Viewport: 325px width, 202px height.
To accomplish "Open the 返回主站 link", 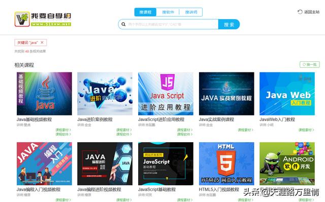I will [312, 12].
